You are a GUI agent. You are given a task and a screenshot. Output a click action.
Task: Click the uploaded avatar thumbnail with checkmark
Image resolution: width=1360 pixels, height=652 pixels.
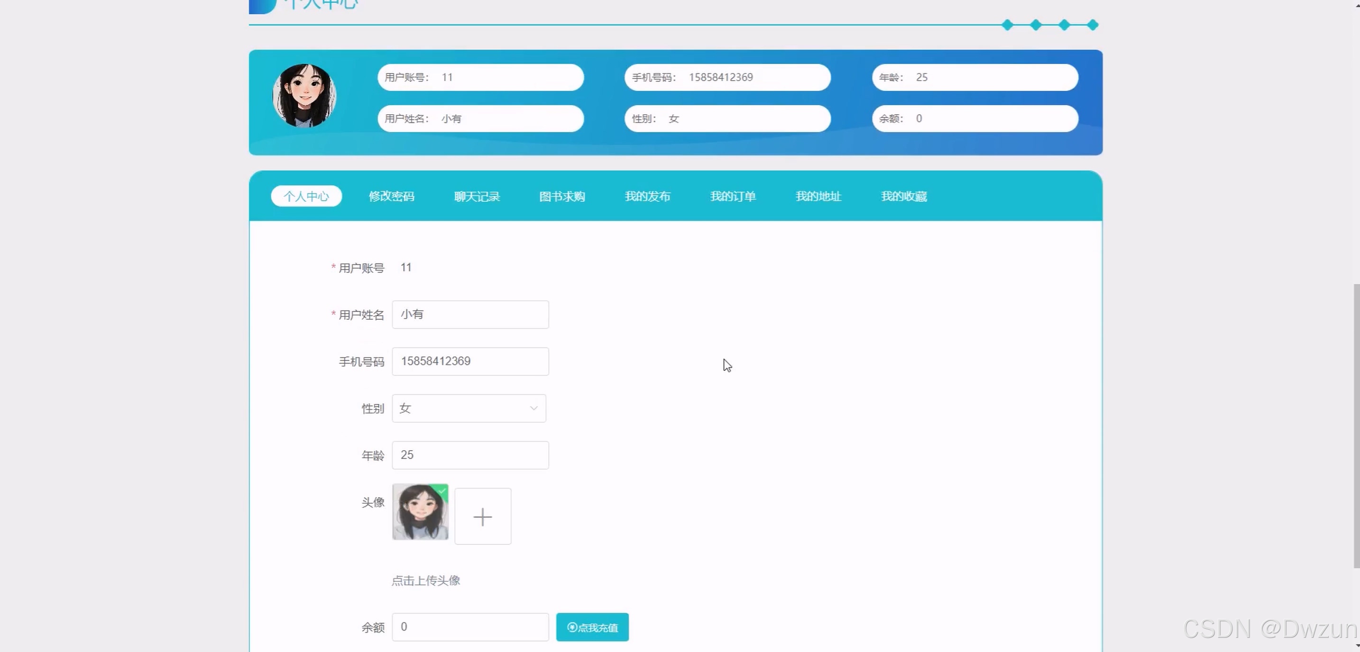tap(420, 512)
